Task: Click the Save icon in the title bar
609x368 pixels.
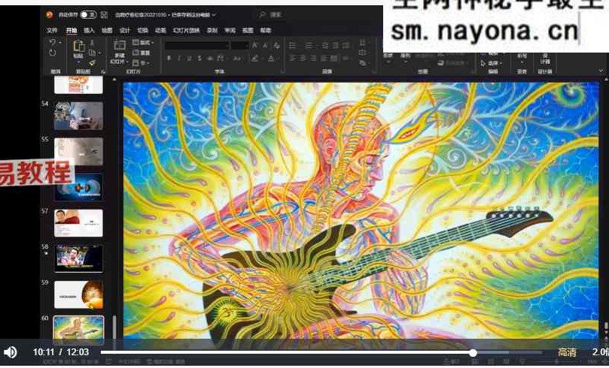Action: point(104,15)
